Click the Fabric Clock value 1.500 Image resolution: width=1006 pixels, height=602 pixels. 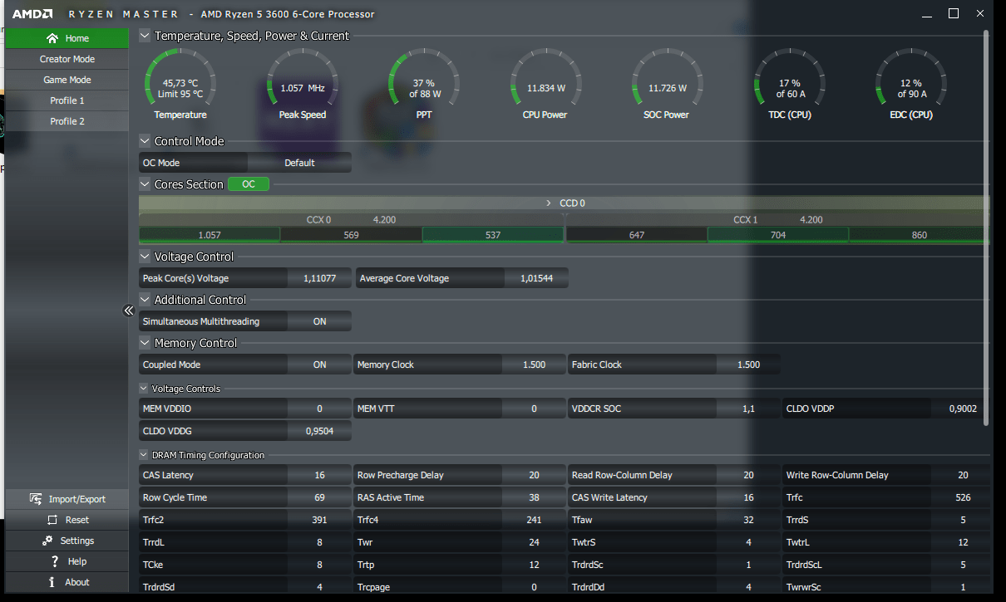pyautogui.click(x=748, y=365)
